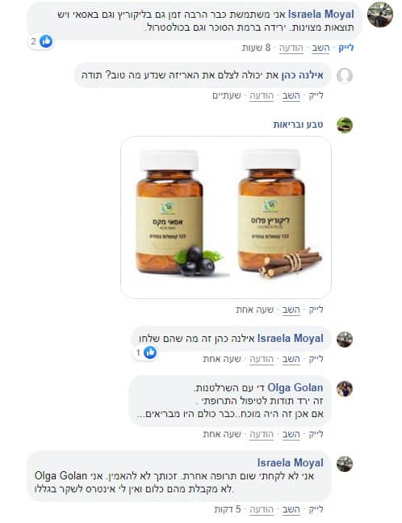Click לייק under Olga Golan's comment
Image resolution: width=402 pixels, height=523 pixels.
point(316,434)
